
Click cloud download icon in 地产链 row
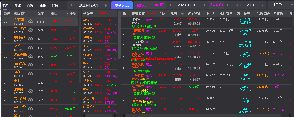pyautogui.click(x=31, y=91)
